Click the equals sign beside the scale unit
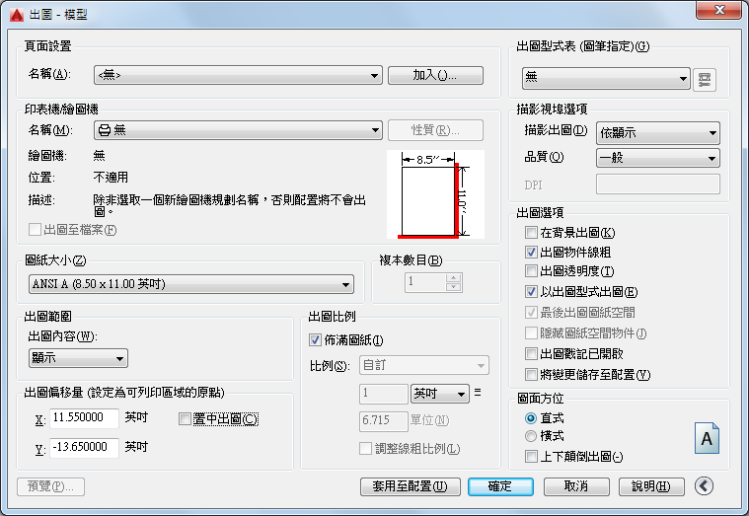 (x=478, y=393)
